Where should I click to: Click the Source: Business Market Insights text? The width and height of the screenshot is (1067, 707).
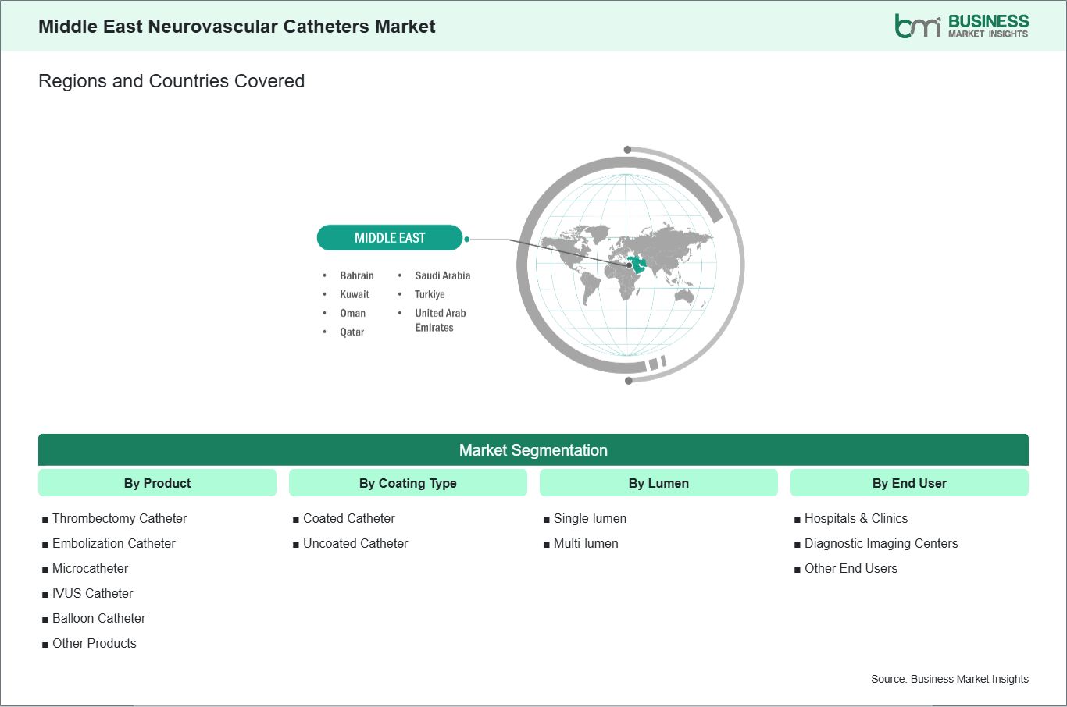coord(949,679)
